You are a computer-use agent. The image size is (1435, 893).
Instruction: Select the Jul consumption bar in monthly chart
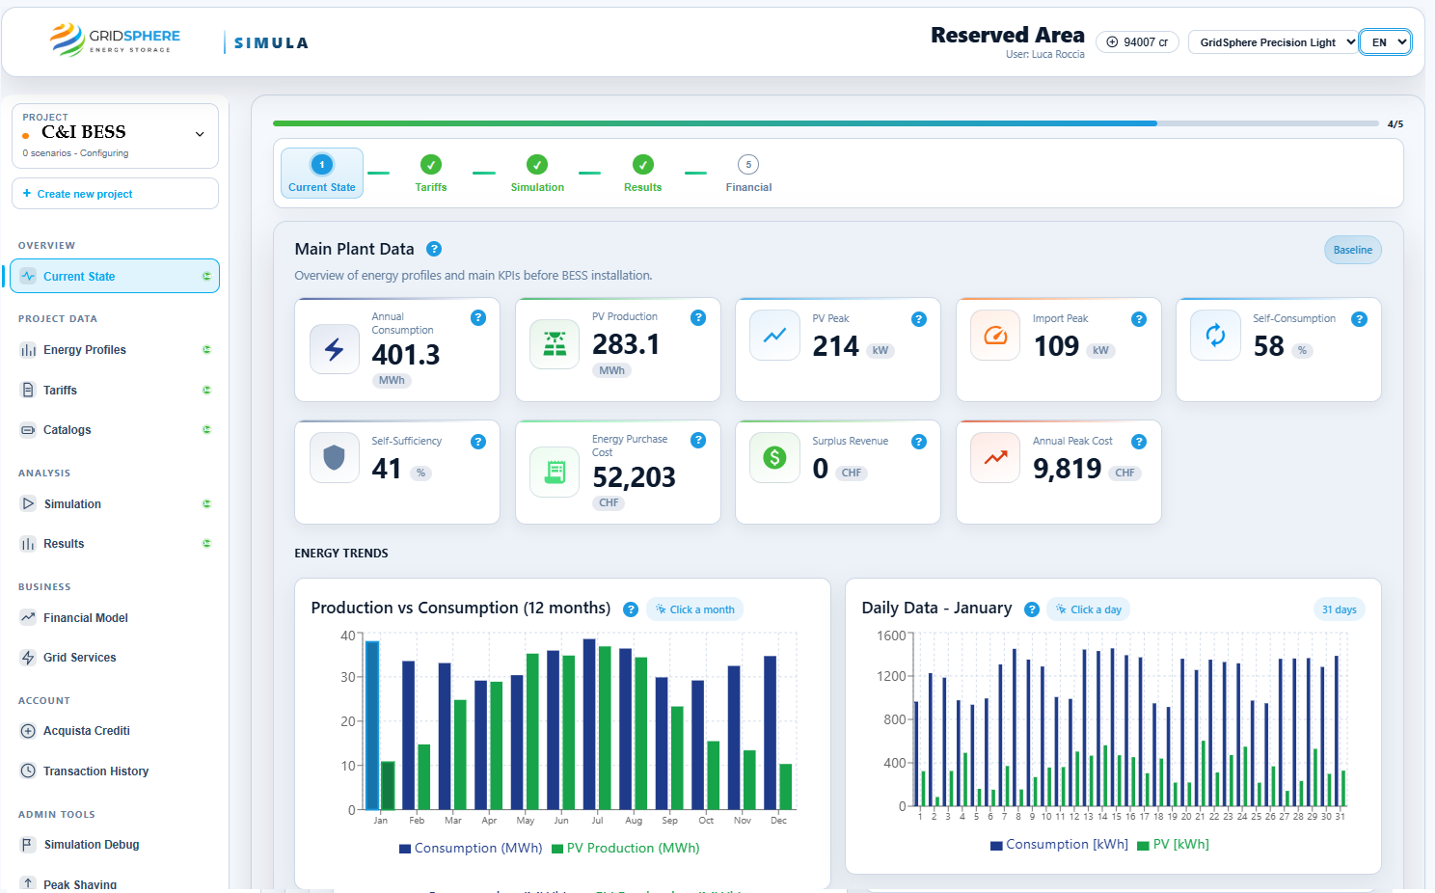589,724
